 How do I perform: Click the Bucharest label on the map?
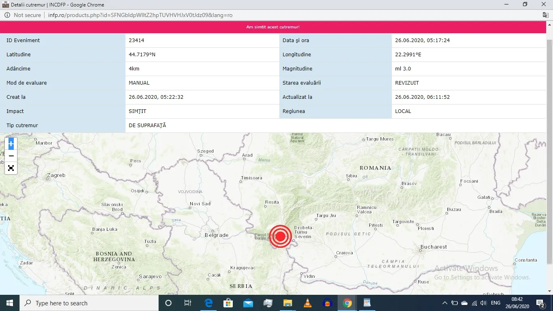pos(434,247)
